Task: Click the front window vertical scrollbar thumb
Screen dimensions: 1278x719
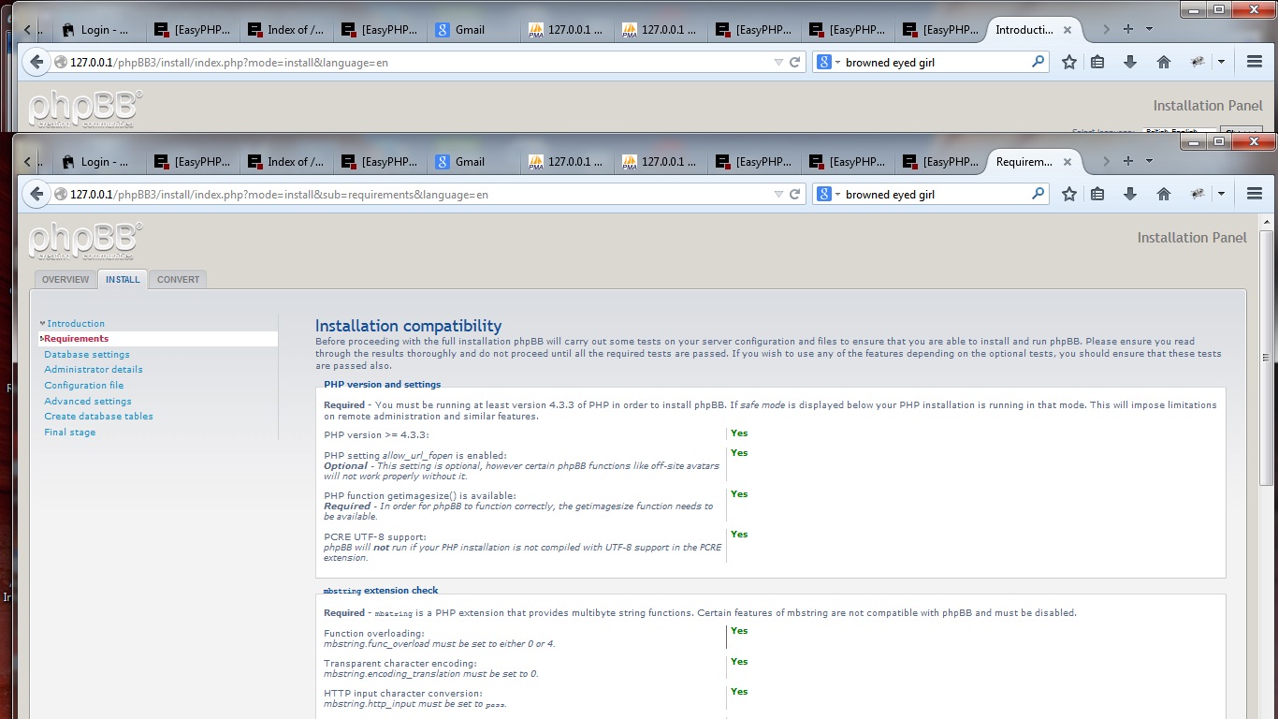Action: coord(1267,357)
